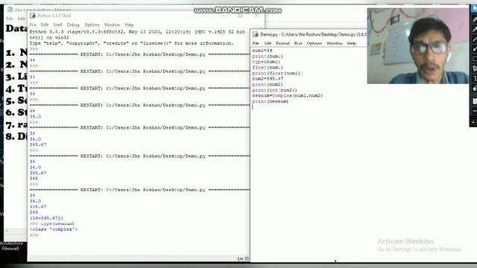
Task: Select the straight line drawing tool
Action: pyautogui.click(x=474, y=39)
